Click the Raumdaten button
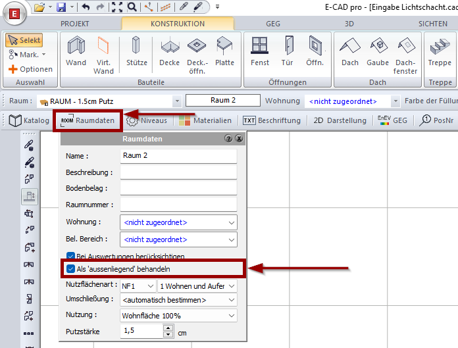The image size is (458, 348). [x=87, y=121]
